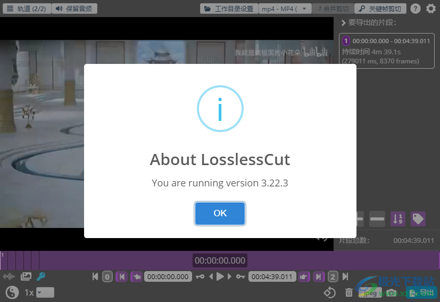Open settings gear icon
Image resolution: width=440 pixels, height=302 pixels.
(x=431, y=9)
